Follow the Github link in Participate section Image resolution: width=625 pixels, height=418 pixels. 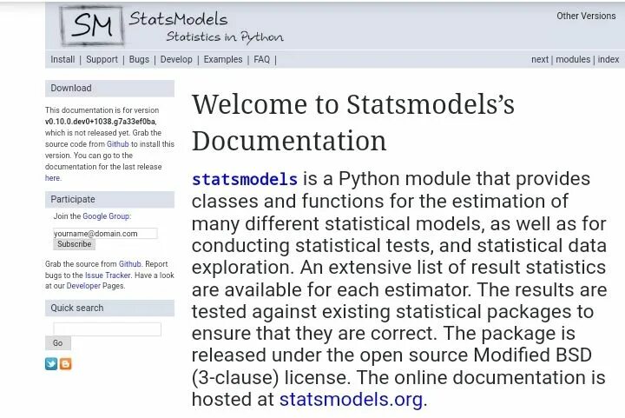point(130,264)
